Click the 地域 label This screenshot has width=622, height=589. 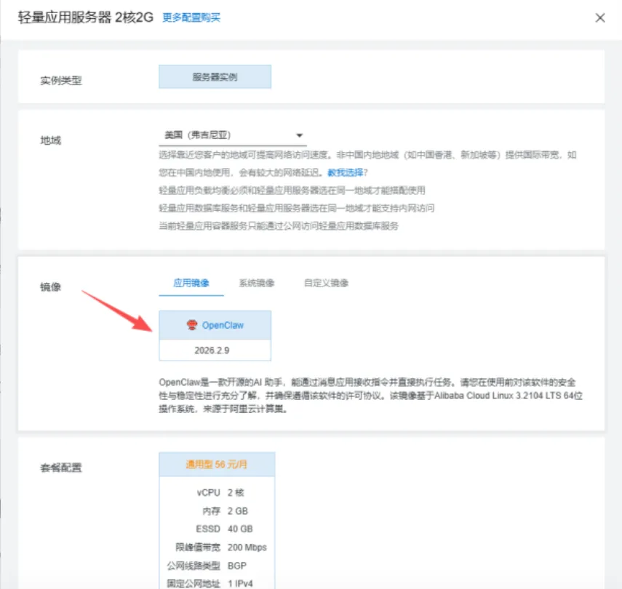50,140
